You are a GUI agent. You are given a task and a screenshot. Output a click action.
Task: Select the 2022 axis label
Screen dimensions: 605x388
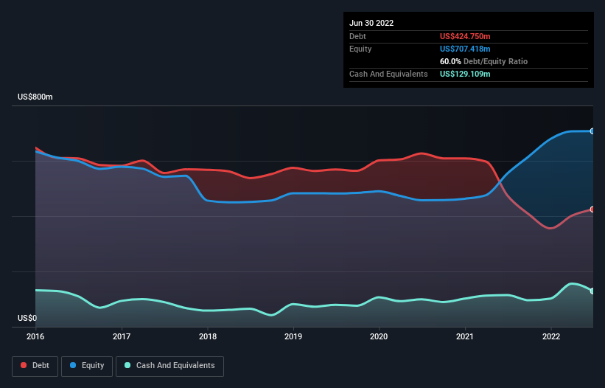coord(551,336)
